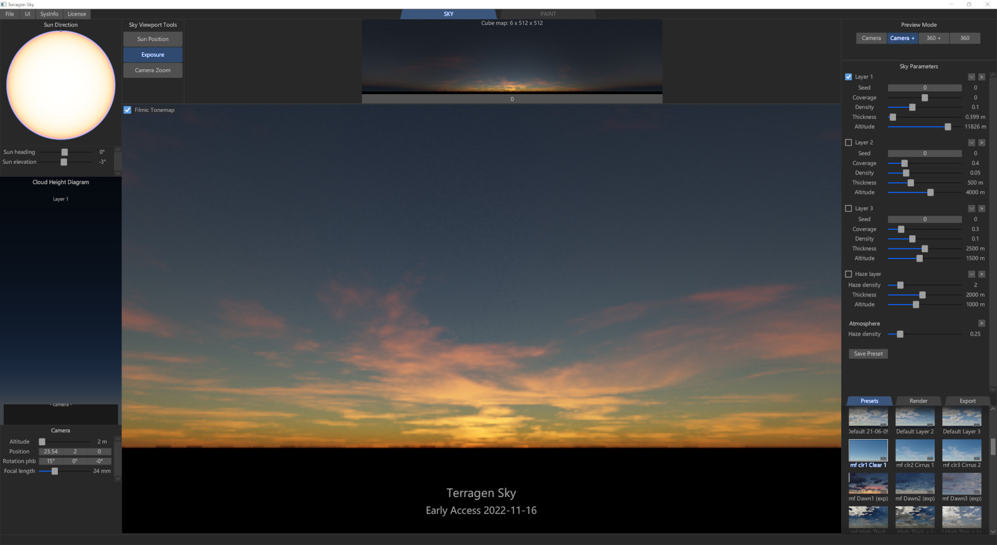997x545 pixels.
Task: Click the Layer 3 Seed field
Action: click(925, 219)
